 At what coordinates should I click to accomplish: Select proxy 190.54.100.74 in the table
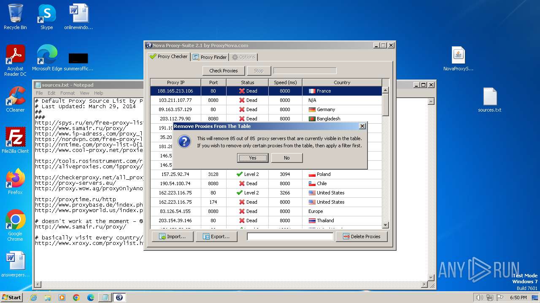click(266, 183)
